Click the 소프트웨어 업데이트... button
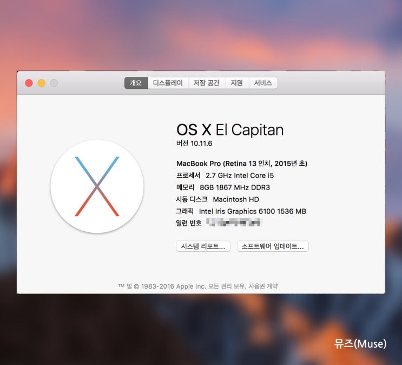This screenshot has width=402, height=365. point(273,246)
